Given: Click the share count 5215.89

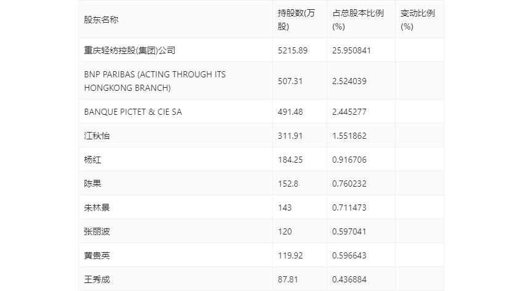Looking at the screenshot, I should [x=292, y=50].
